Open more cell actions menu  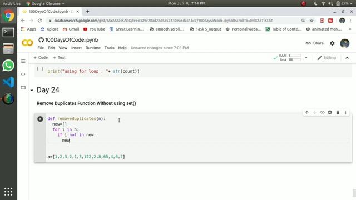point(345,112)
